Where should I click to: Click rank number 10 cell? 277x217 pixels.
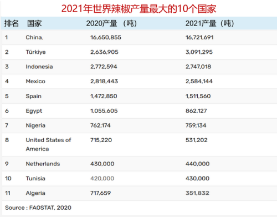(x=8, y=178)
